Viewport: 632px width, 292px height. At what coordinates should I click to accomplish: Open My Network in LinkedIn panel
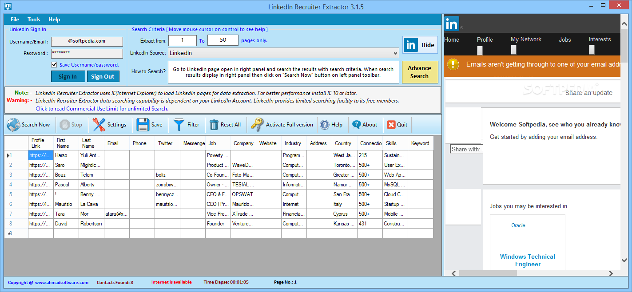point(526,39)
